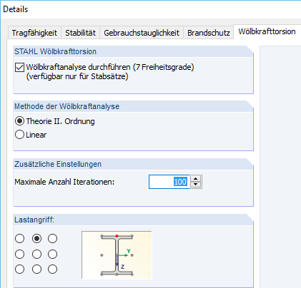Click the Lastangriff section label

[34, 220]
